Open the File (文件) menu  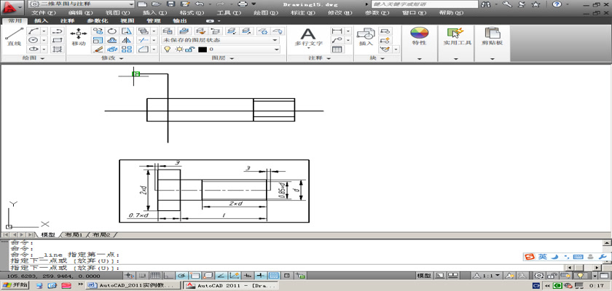click(43, 12)
